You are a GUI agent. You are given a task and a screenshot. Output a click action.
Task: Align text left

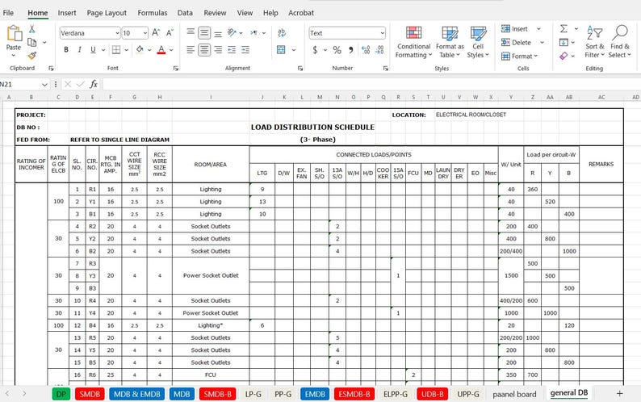point(191,50)
